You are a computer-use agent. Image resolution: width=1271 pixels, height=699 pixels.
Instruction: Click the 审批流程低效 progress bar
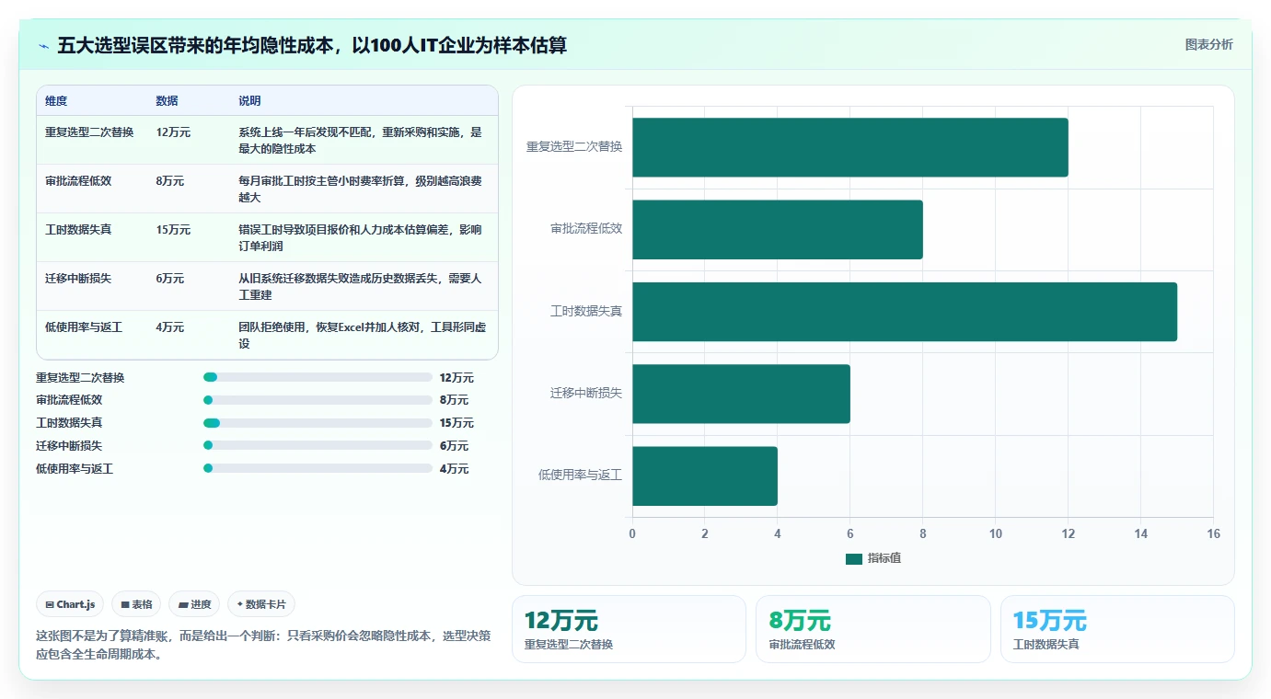pyautogui.click(x=318, y=400)
